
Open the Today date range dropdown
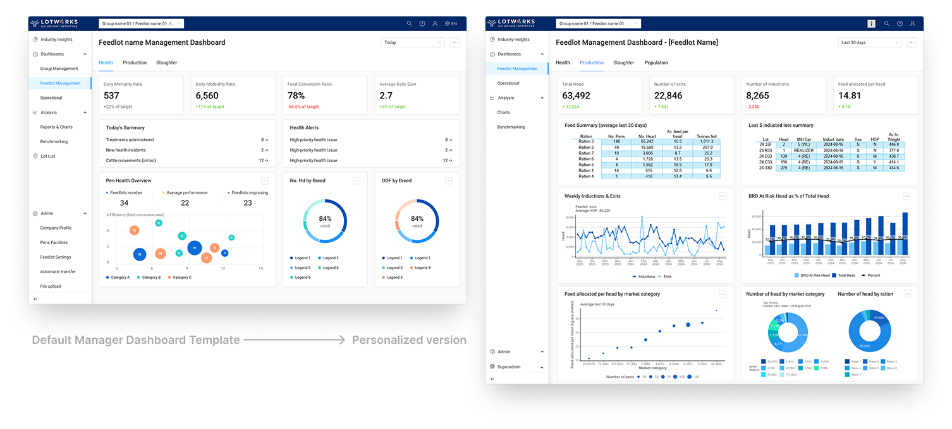412,42
